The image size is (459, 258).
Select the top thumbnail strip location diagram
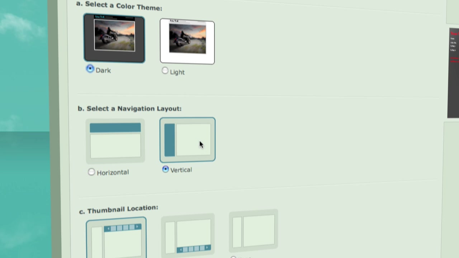click(x=116, y=238)
